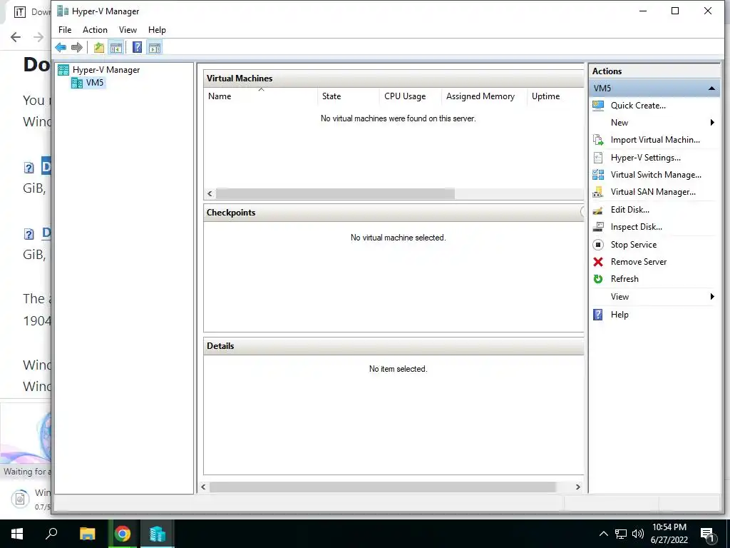Open the Help menu in menu bar
This screenshot has width=730, height=548.
pos(157,30)
